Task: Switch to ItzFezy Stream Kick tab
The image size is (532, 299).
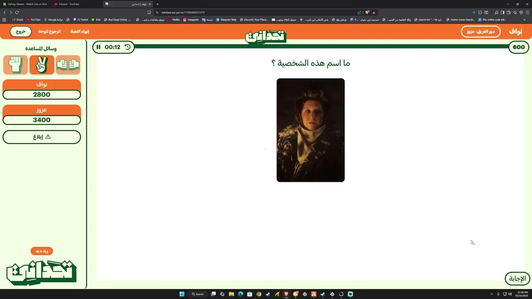Action: pos(25,4)
